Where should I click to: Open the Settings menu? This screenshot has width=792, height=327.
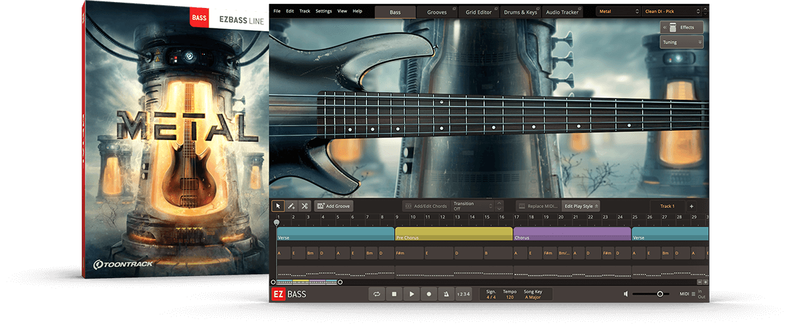click(323, 11)
